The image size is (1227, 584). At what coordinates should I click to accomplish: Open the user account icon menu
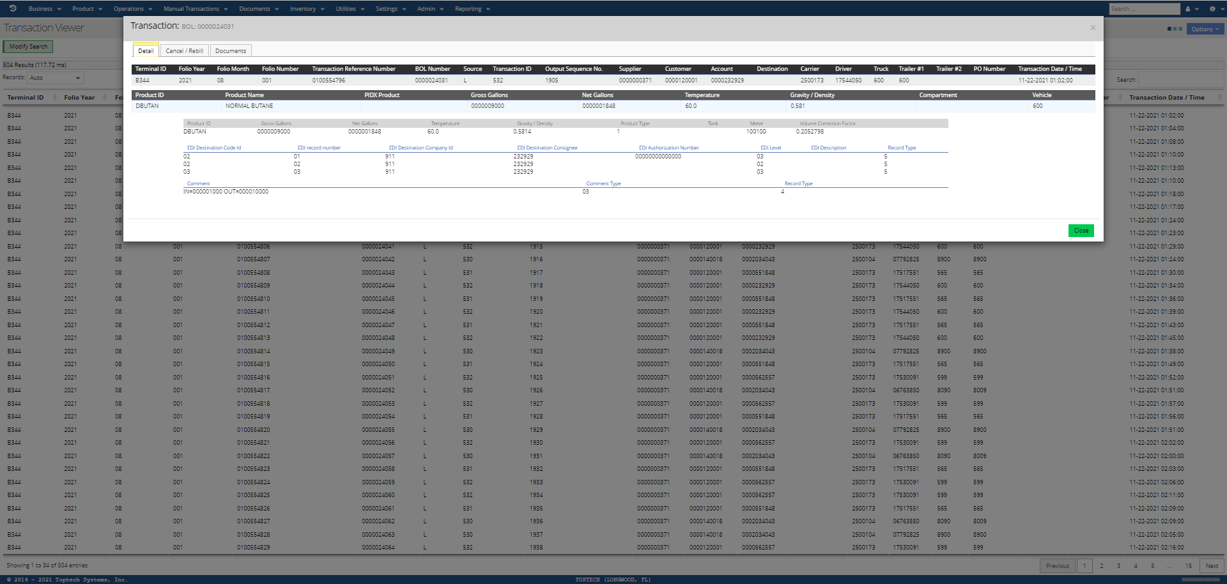coord(1191,9)
